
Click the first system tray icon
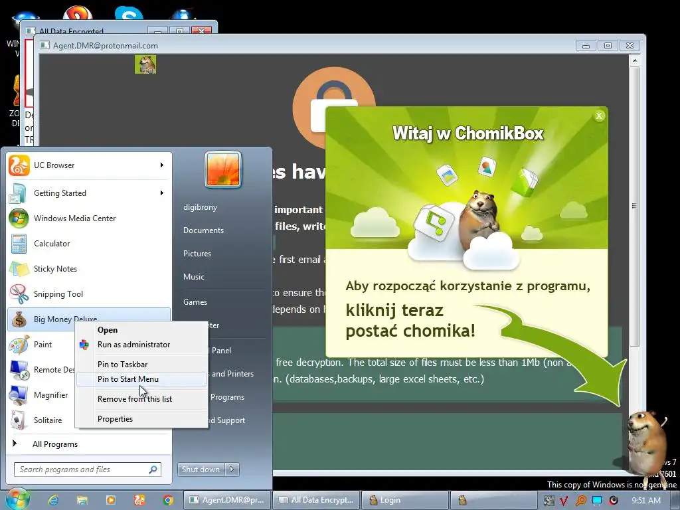coord(548,501)
